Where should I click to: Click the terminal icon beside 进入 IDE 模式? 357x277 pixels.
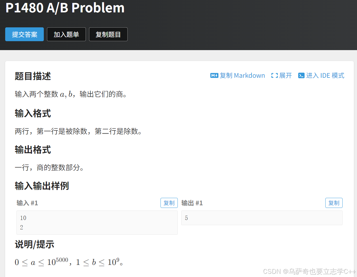(x=301, y=76)
